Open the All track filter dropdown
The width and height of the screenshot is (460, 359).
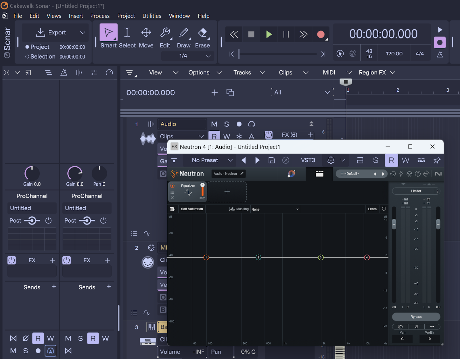(x=302, y=92)
